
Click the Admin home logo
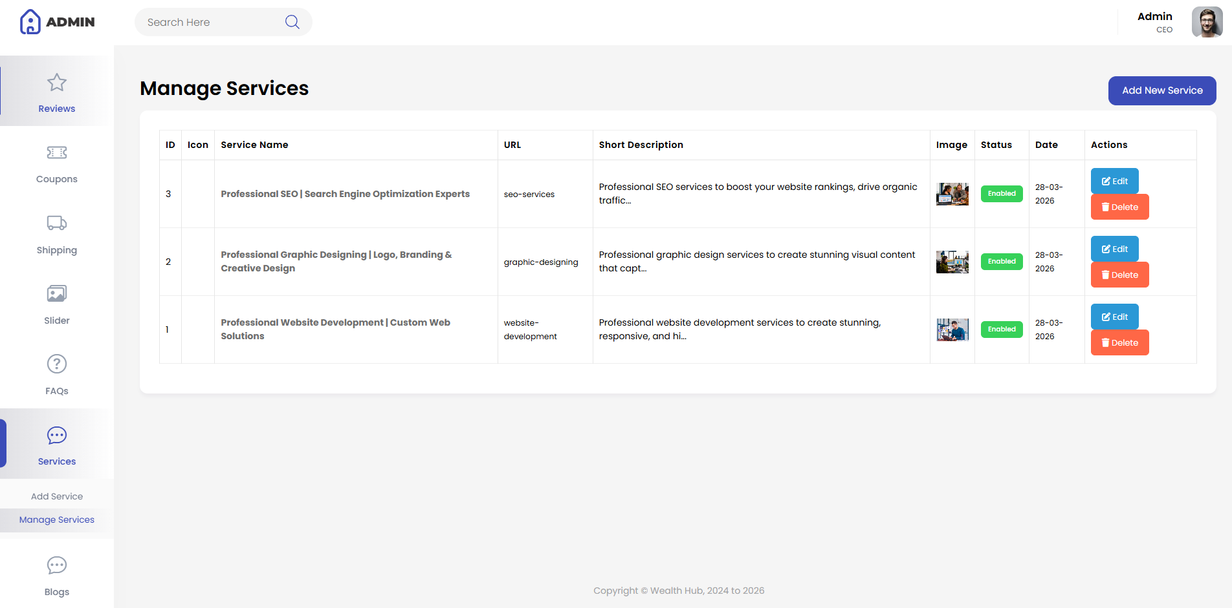pos(57,22)
